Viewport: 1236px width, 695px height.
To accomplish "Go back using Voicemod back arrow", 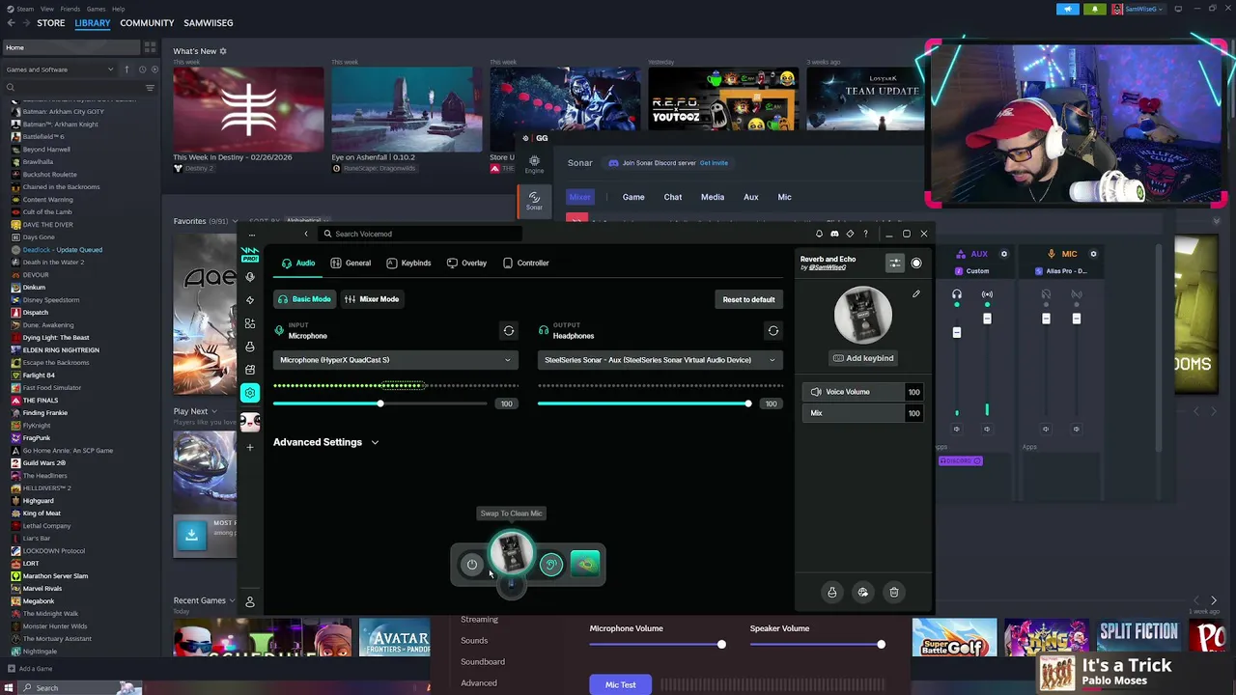I will point(306,234).
